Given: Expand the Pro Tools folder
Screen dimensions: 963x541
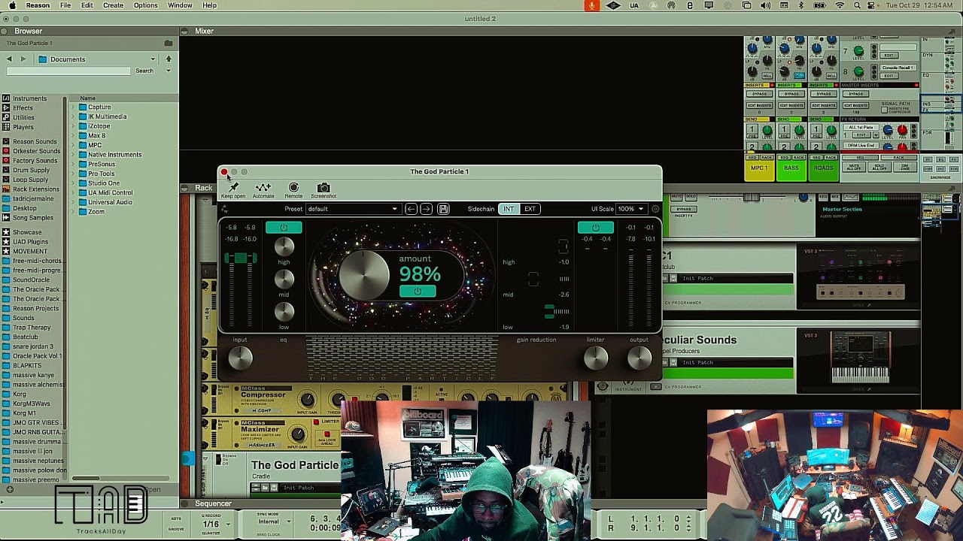Looking at the screenshot, I should pyautogui.click(x=74, y=174).
